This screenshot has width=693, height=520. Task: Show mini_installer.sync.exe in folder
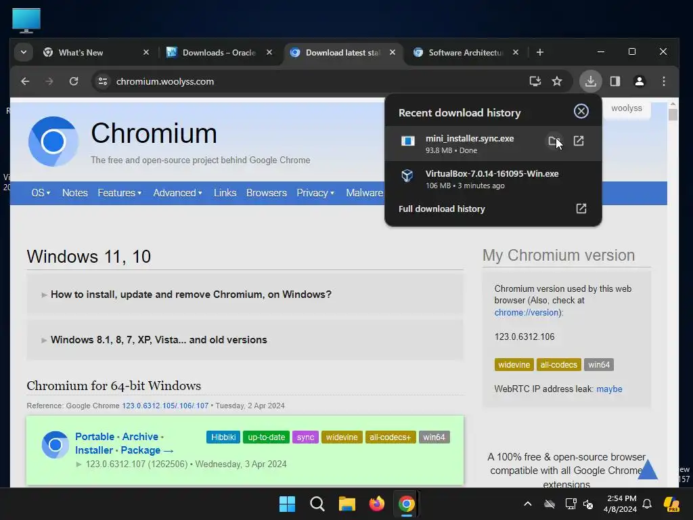554,141
